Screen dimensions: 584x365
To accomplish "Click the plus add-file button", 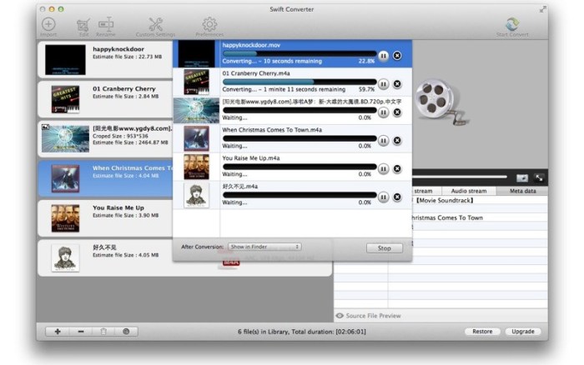I will point(58,332).
